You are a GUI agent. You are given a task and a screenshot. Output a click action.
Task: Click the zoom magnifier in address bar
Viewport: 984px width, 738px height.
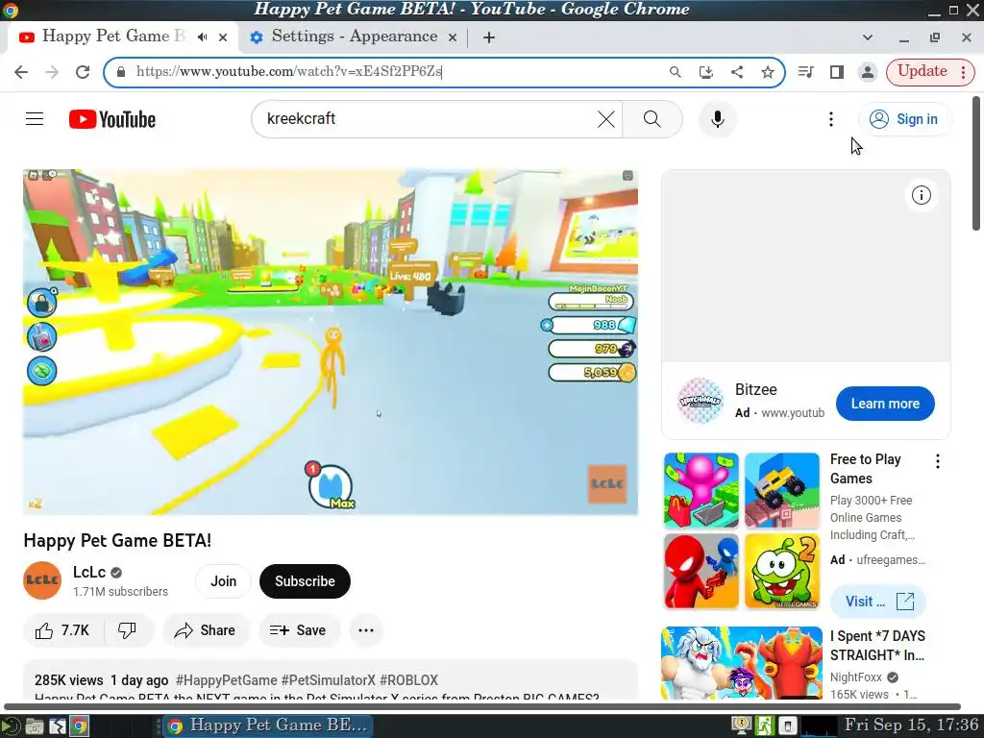(x=676, y=71)
